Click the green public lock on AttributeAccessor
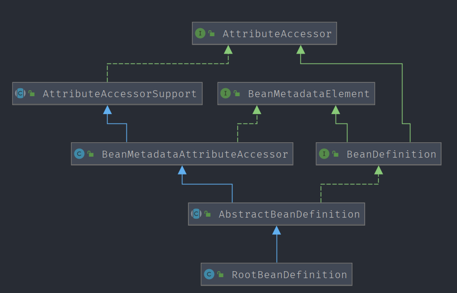Viewport: 457px width, 293px height. [212, 34]
